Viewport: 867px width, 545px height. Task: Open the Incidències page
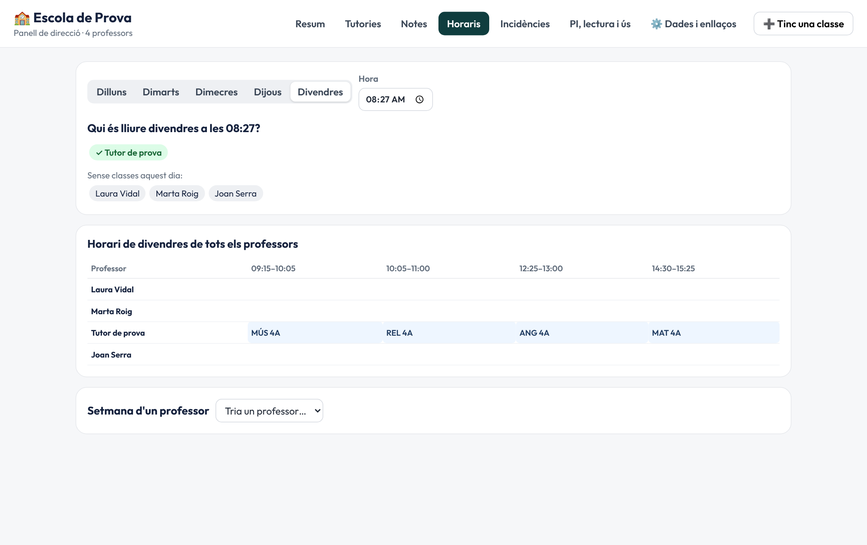[x=525, y=24]
